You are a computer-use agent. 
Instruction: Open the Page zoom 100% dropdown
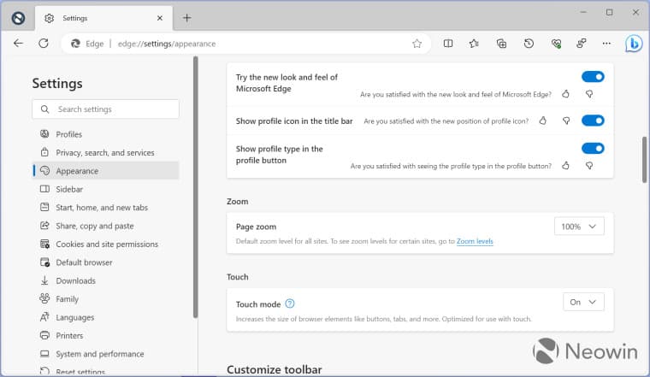point(579,227)
